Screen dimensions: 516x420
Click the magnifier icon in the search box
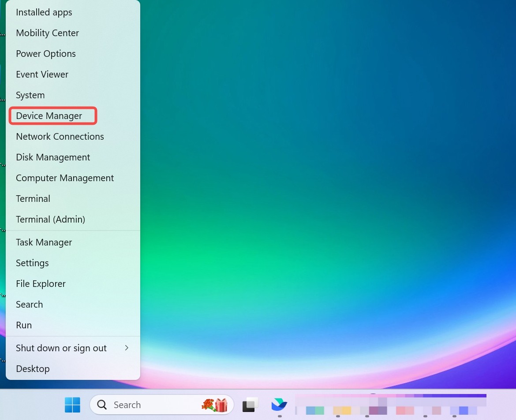coord(102,405)
